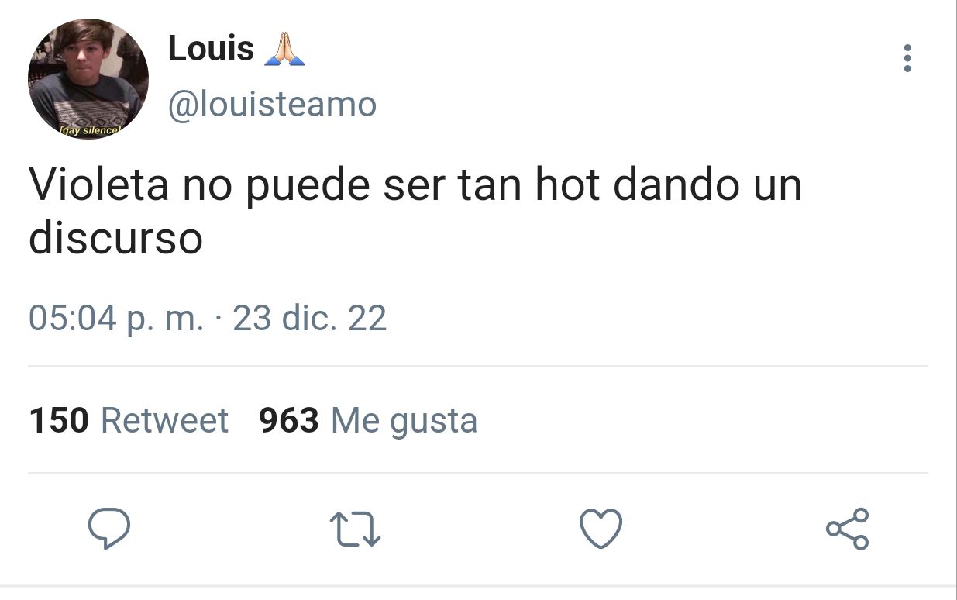Click the tweet text starting with Violeta
The width and height of the screenshot is (957, 600).
pyautogui.click(x=415, y=211)
